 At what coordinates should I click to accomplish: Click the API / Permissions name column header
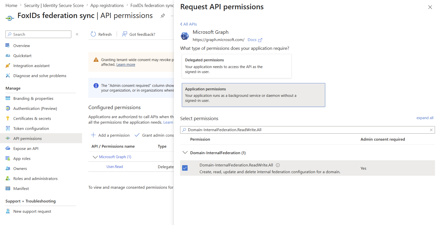tap(113, 146)
